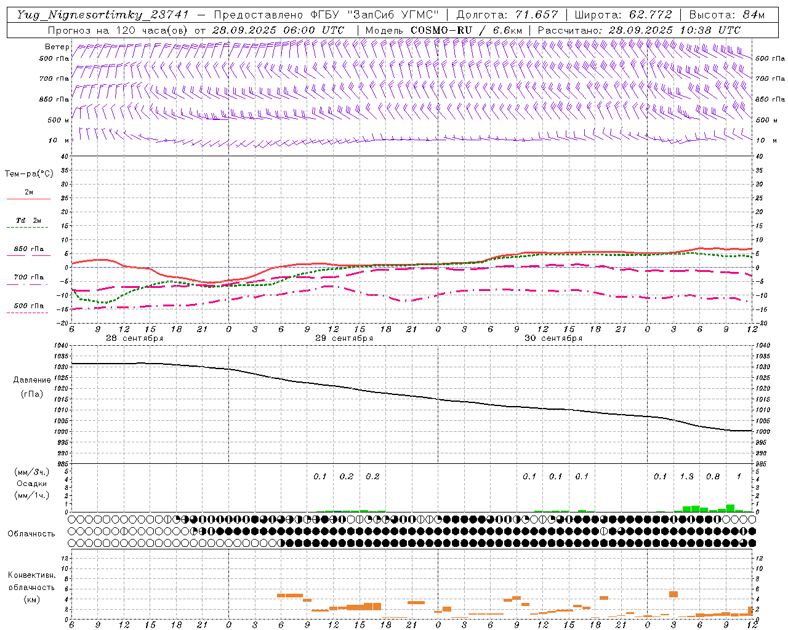Click the 0.8 precipitation amount value
The height and width of the screenshot is (630, 788).
[x=713, y=476]
